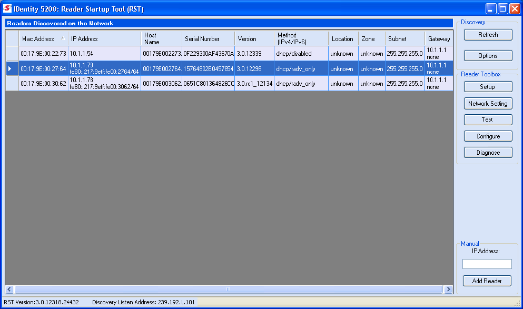The image size is (523, 309).
Task: Click IP address cell starting 10.1.1.78
Action: [x=104, y=84]
